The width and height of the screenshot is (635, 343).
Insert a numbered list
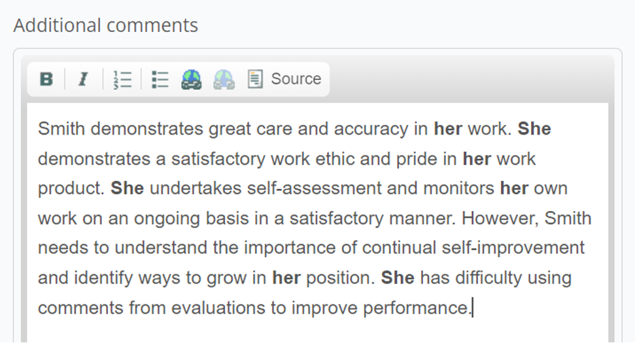[122, 79]
